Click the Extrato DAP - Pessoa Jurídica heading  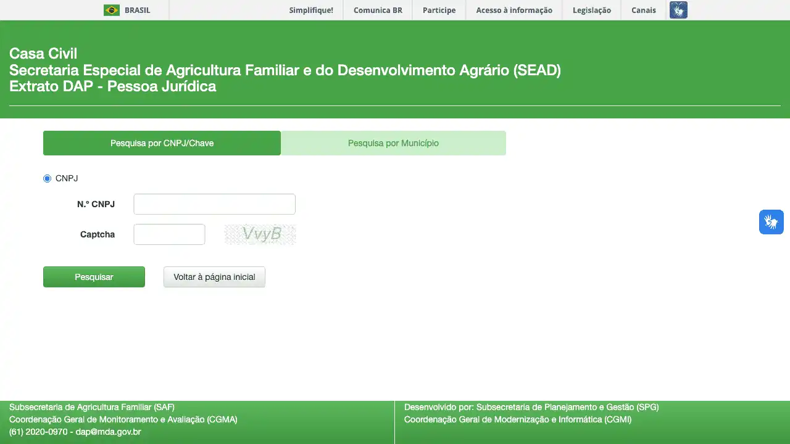[112, 86]
